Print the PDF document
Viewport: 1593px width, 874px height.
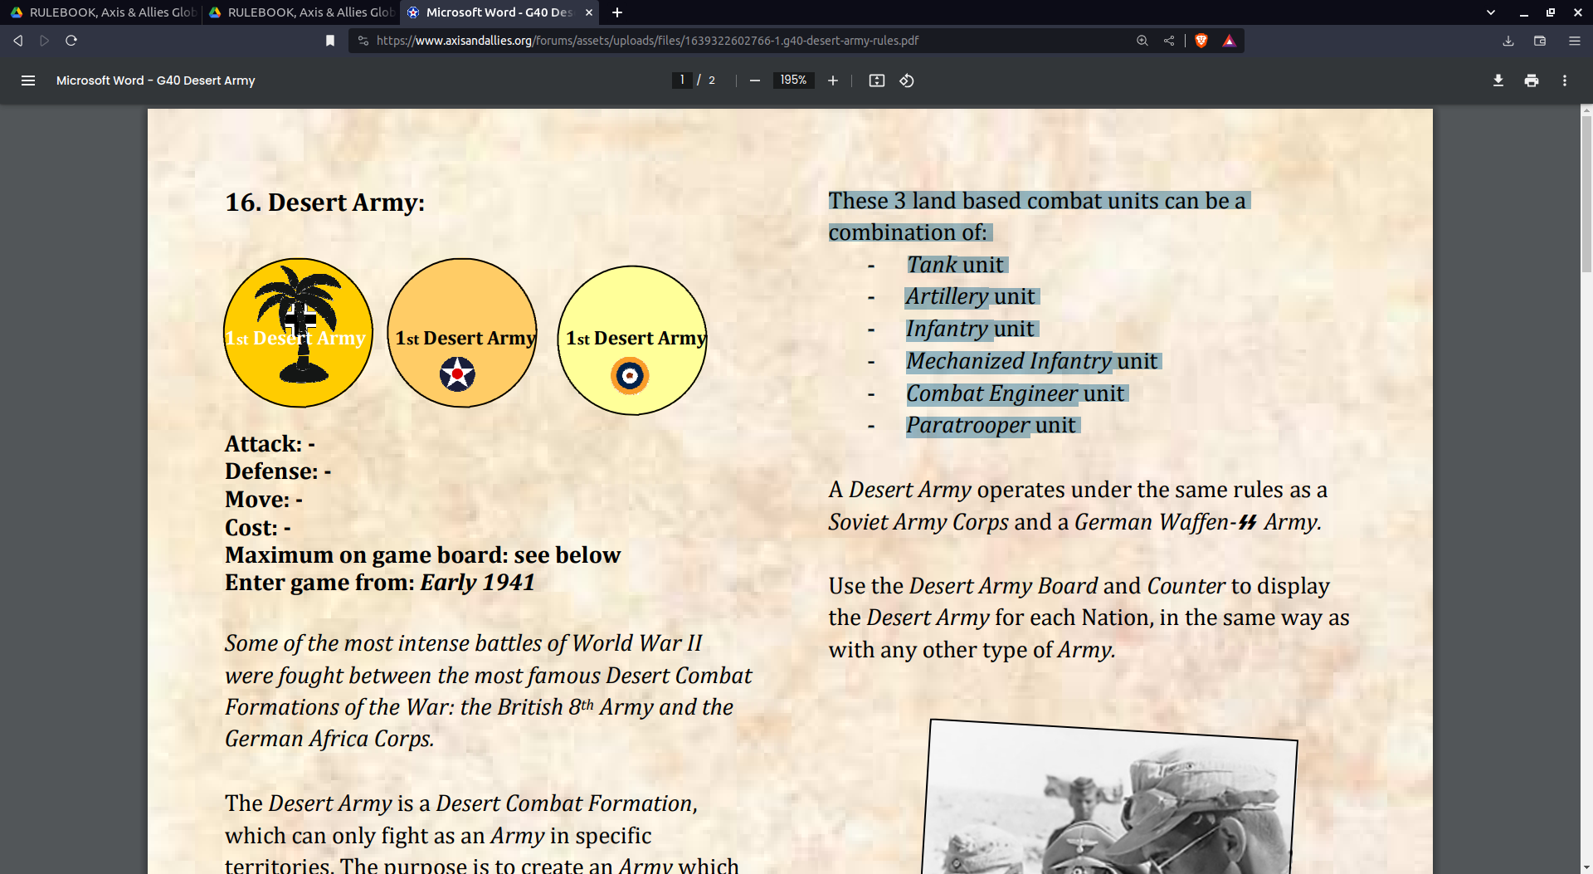1532,81
